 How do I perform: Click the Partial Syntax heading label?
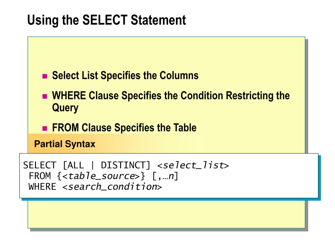tap(65, 144)
